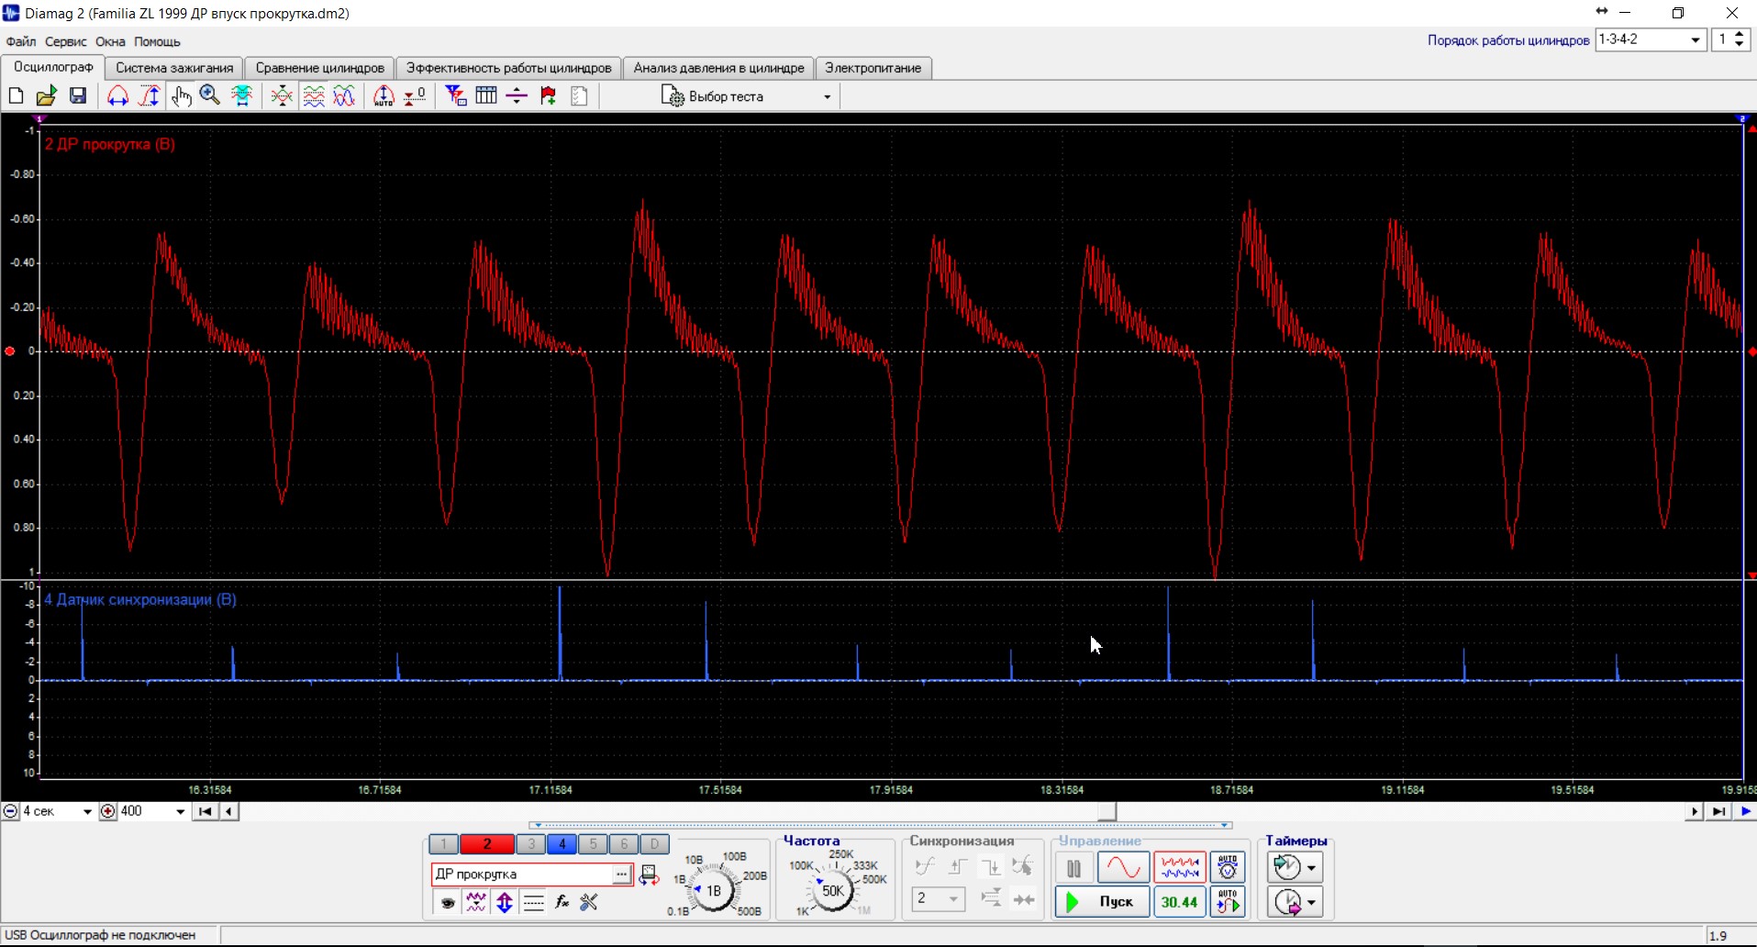Expand sync channel dropdown showing 2
The width and height of the screenshot is (1757, 947).
pyautogui.click(x=953, y=898)
